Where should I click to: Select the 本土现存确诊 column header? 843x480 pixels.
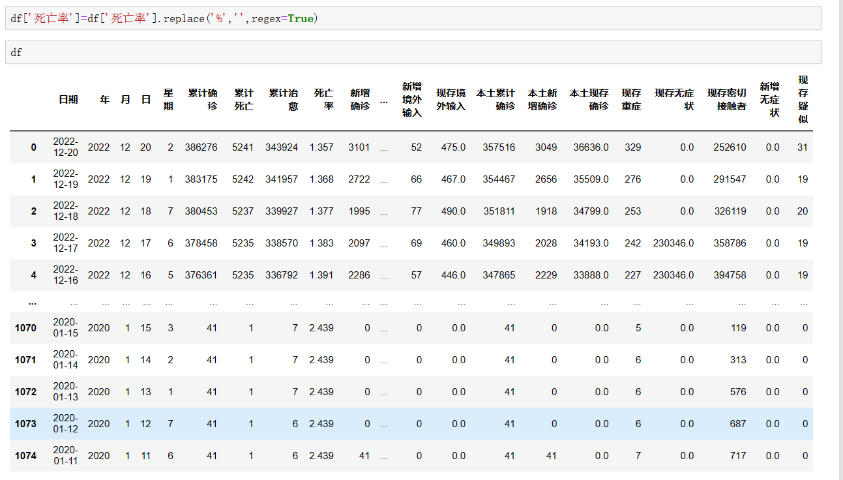[x=589, y=99]
